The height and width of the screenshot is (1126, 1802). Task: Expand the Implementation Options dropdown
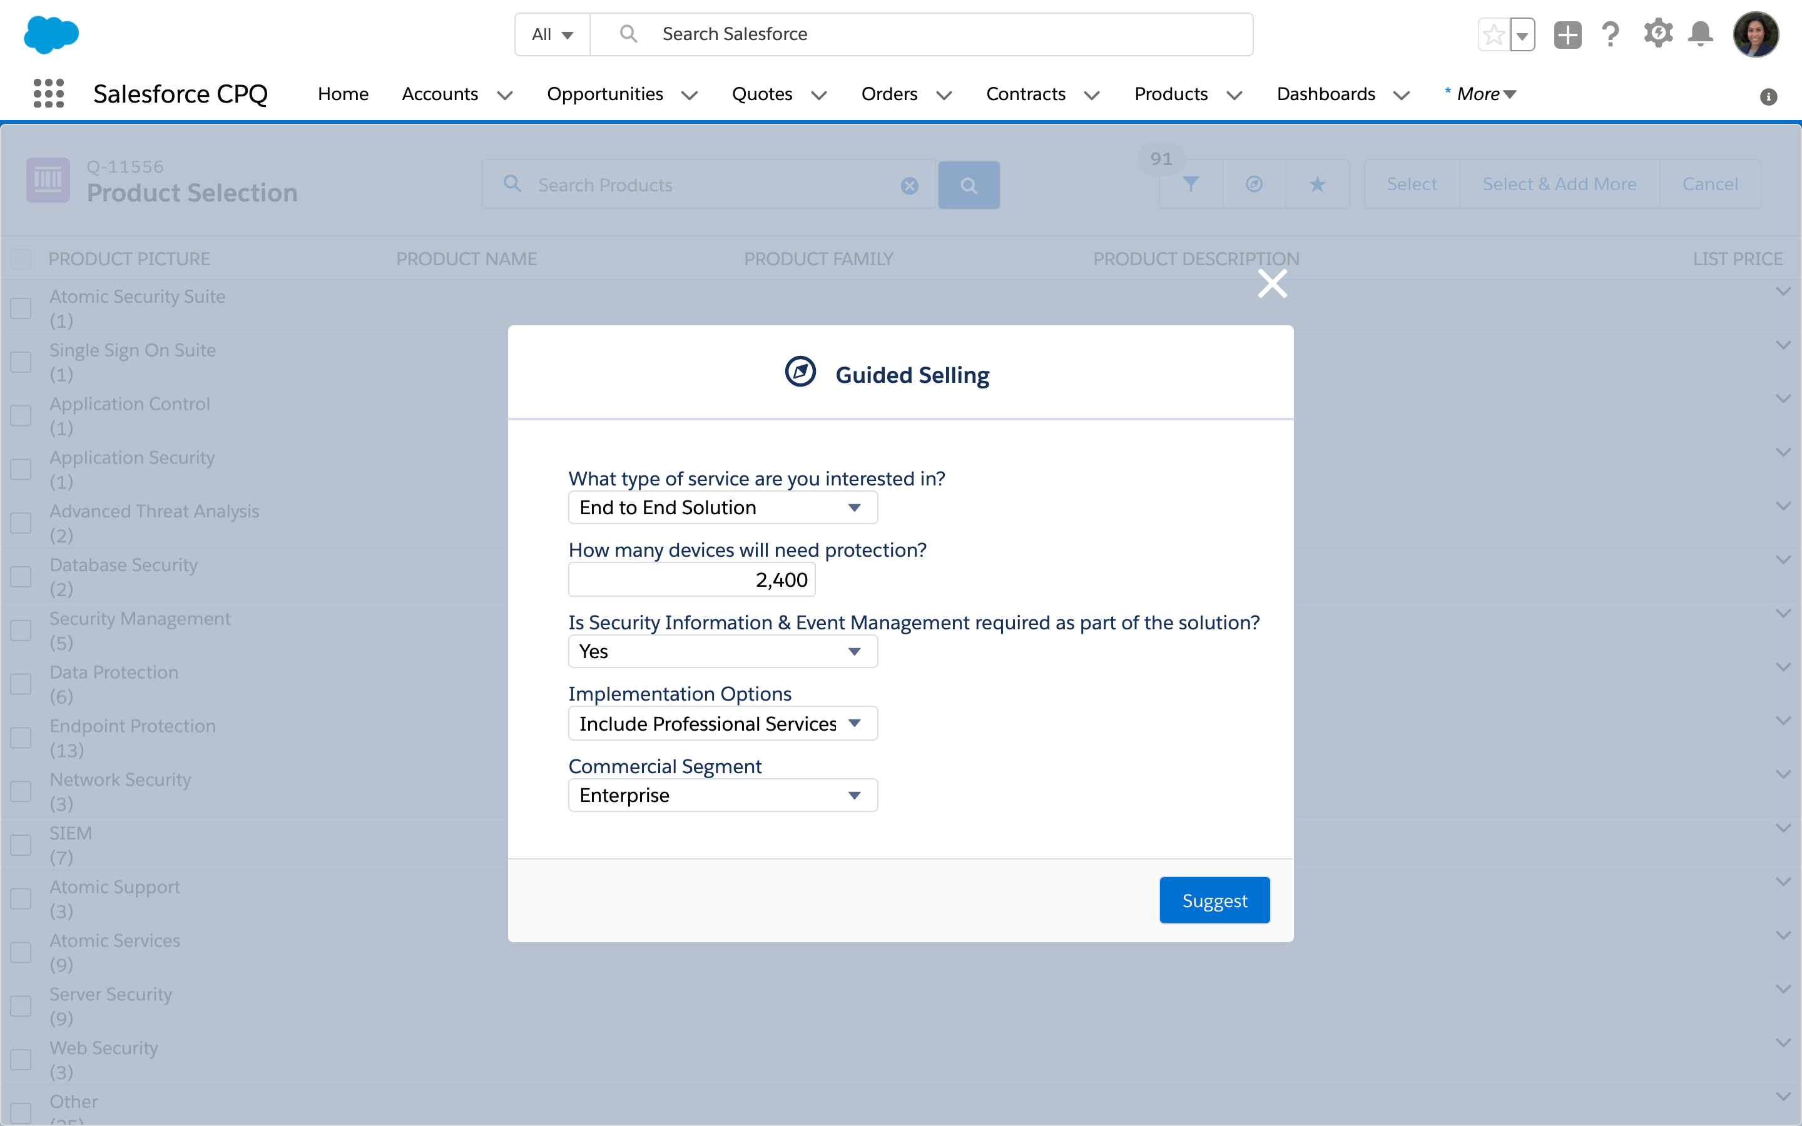click(x=855, y=724)
